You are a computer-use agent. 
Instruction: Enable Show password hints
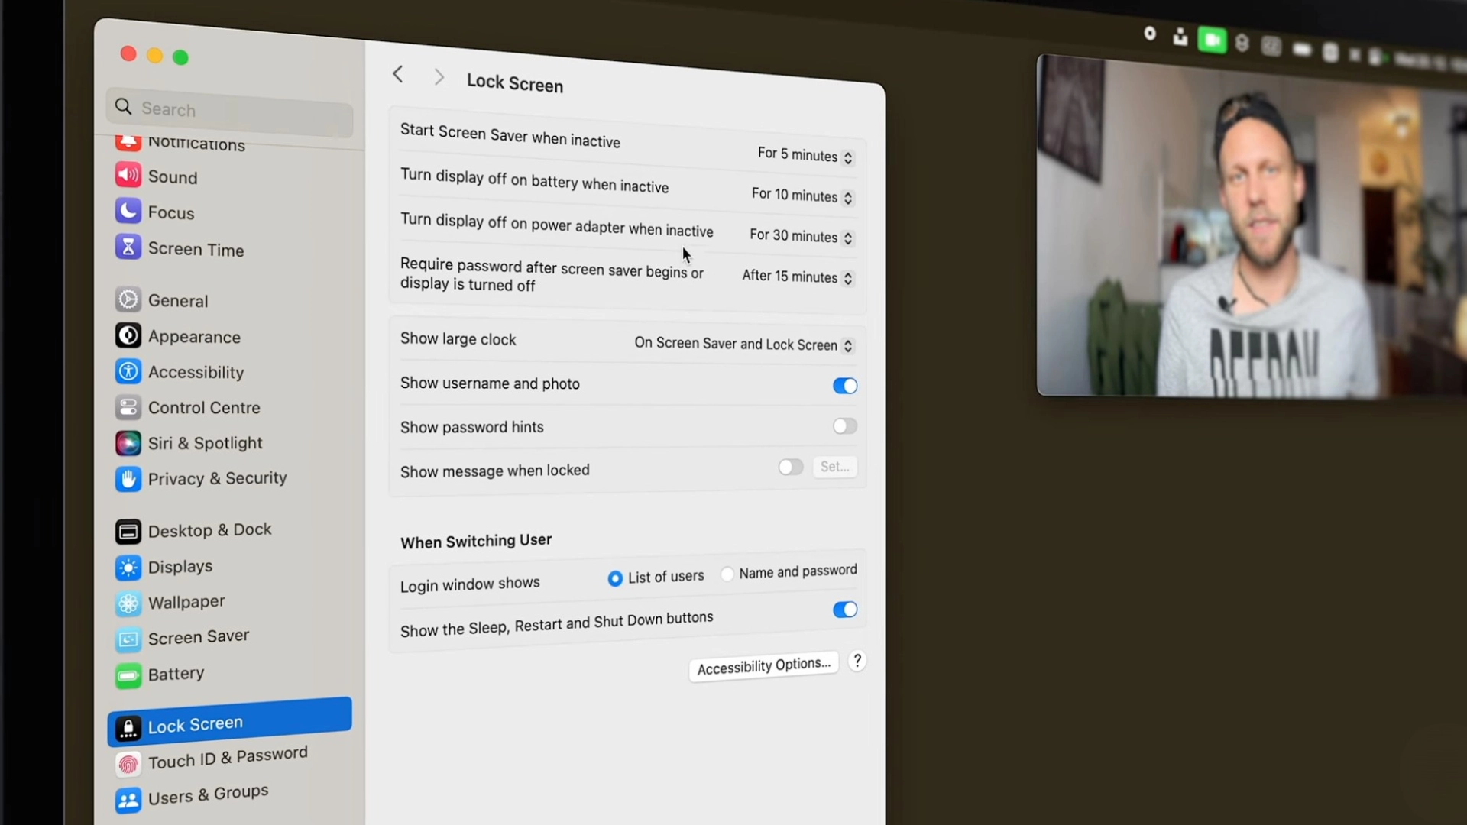[844, 426]
